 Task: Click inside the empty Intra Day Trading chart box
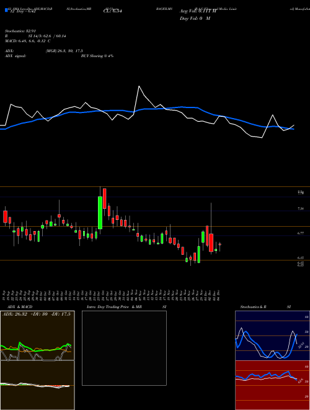point(124,348)
